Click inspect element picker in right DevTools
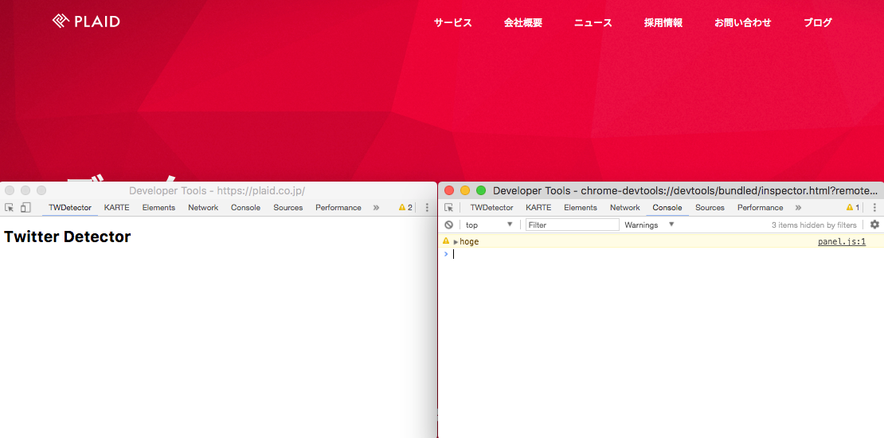 (x=449, y=208)
